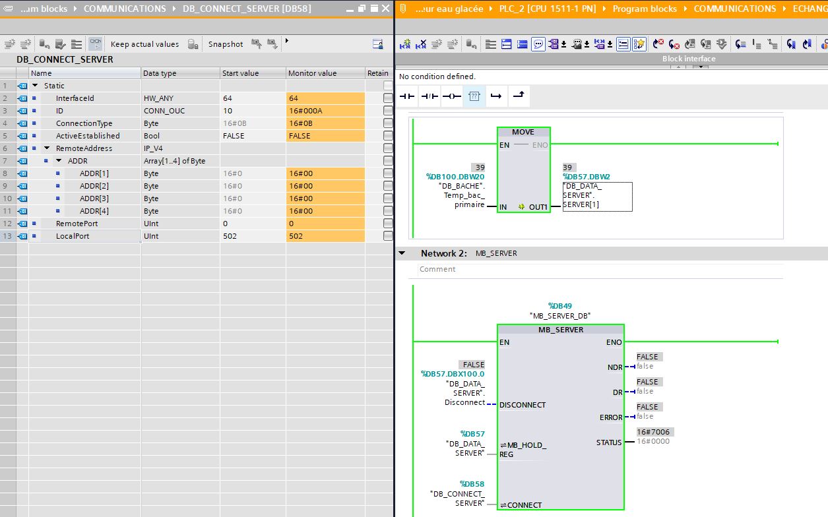Click the Snapshot button
The width and height of the screenshot is (828, 517).
(x=226, y=44)
